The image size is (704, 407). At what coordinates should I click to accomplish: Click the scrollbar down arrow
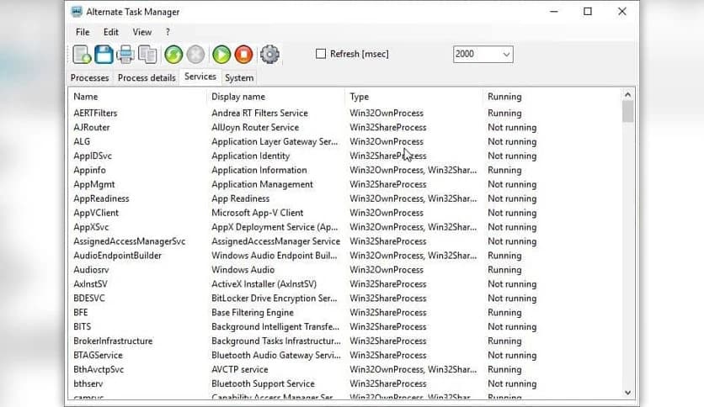point(627,393)
